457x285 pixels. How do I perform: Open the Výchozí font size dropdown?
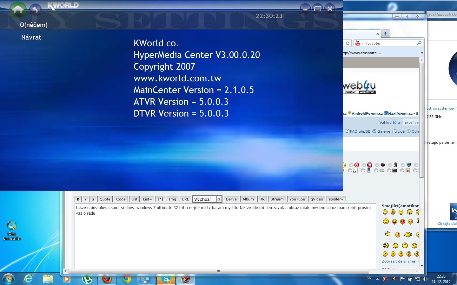pos(207,199)
